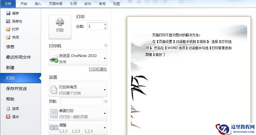The height and width of the screenshot is (135, 256).
Task: Click the Exit (退出) red X icon
Action: [x=8, y=117]
